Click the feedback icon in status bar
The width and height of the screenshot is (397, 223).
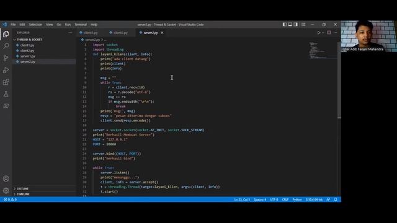[328, 199]
